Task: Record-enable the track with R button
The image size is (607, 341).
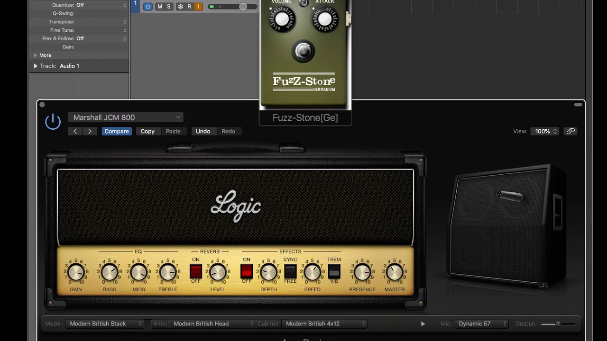Action: coord(189,7)
